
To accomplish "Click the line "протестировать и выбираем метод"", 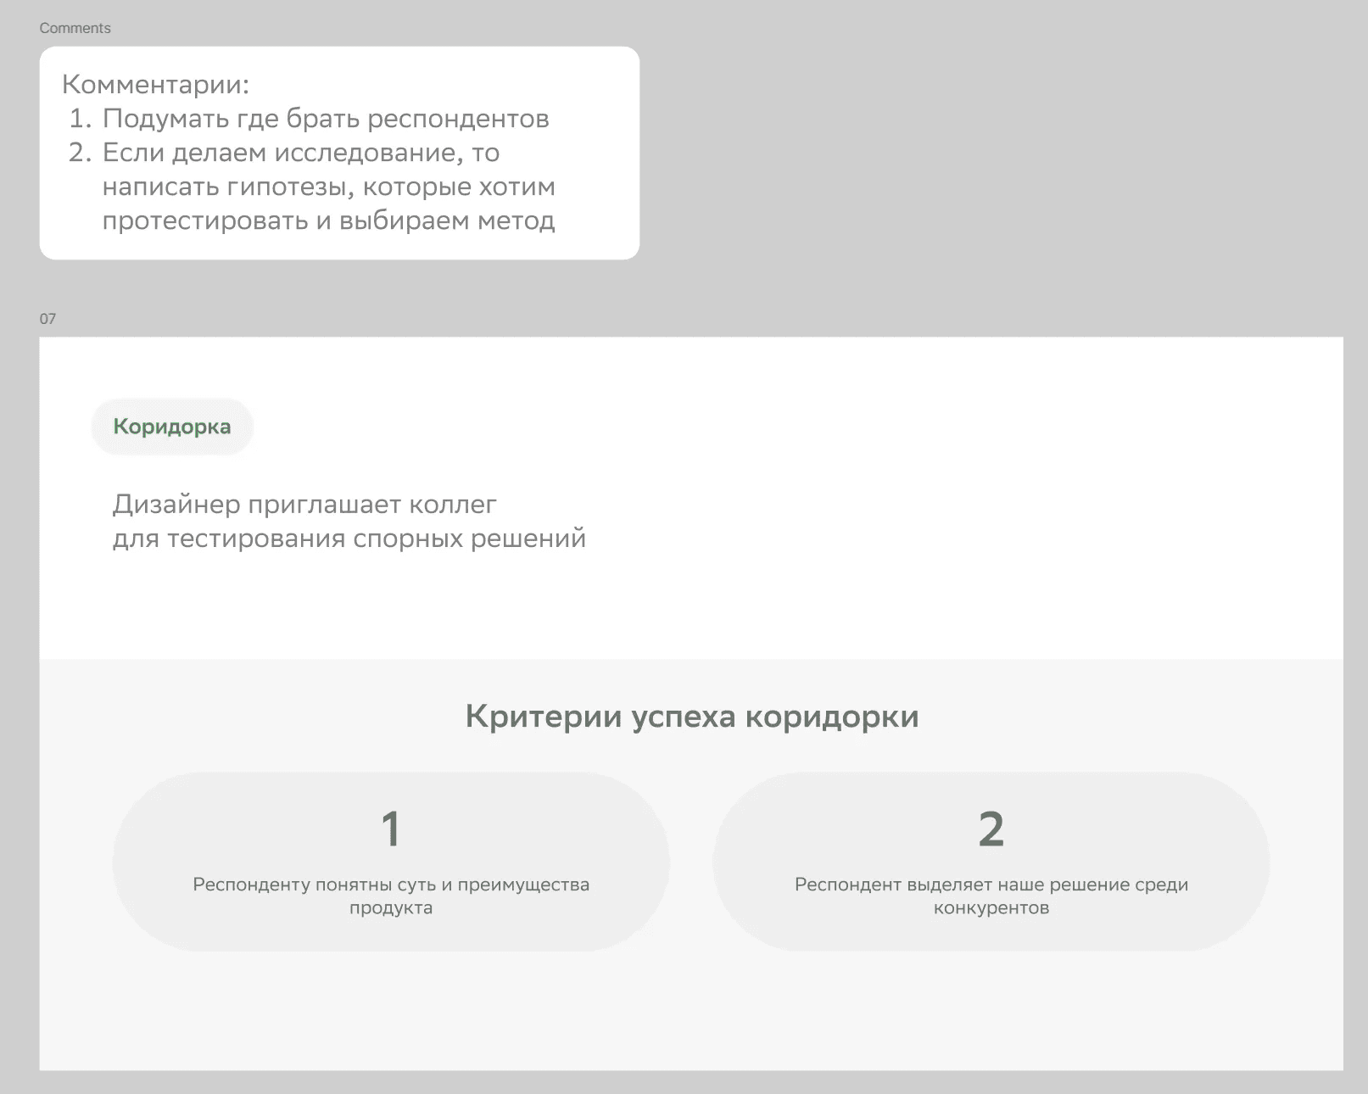I will [328, 220].
